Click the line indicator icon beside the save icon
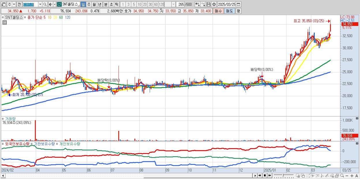Screen dimensions: 360x179 (x=203, y=4)
